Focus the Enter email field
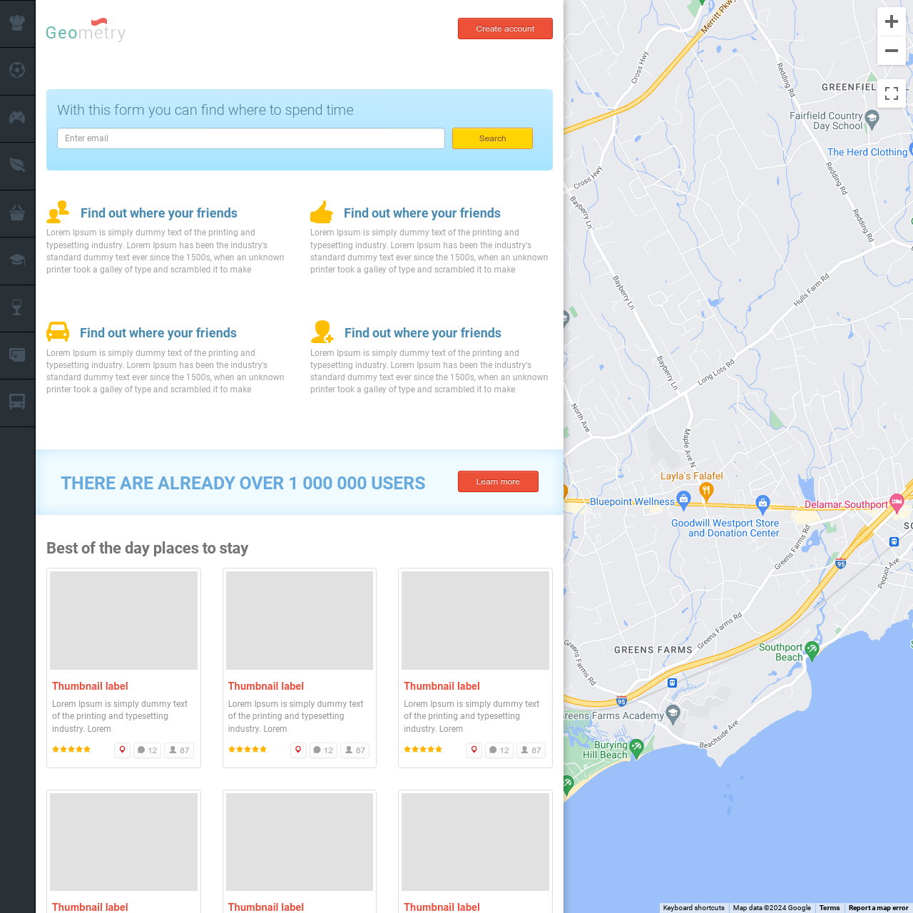The image size is (913, 913). 251,138
